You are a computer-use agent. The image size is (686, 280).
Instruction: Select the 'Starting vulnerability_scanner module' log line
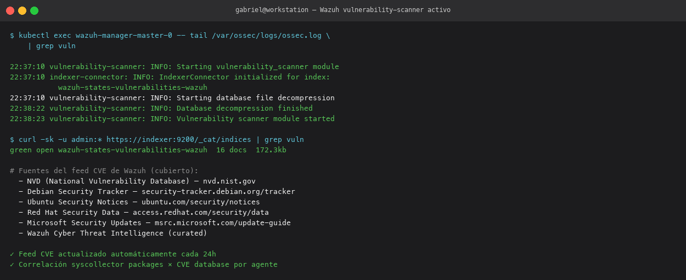(x=175, y=66)
